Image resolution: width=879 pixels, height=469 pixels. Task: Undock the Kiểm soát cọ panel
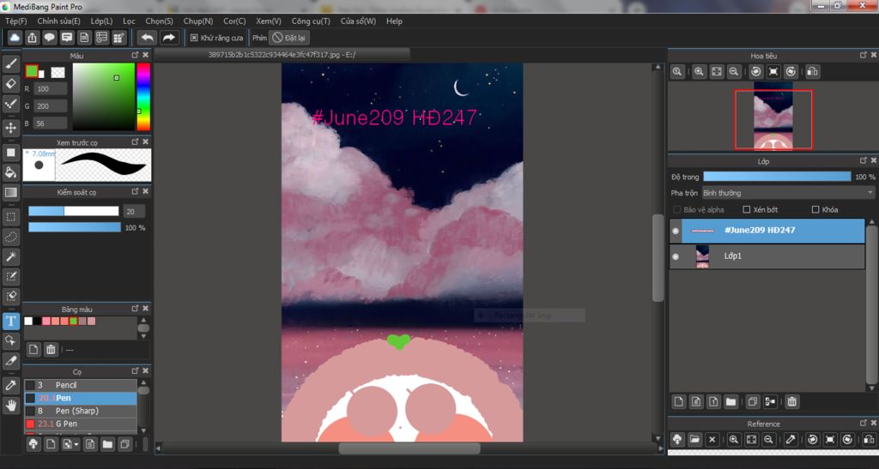[x=135, y=191]
